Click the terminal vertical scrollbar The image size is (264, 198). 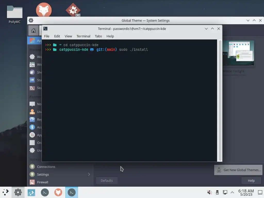(x=220, y=101)
